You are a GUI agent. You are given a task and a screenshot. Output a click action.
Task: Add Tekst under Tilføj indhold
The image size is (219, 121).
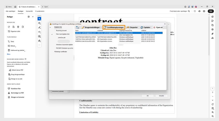[11, 42]
